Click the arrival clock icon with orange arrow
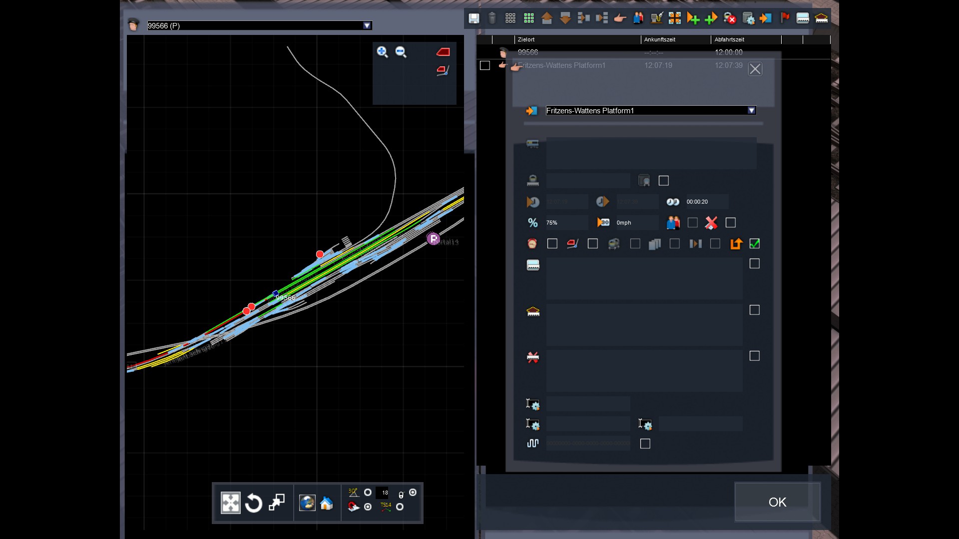 (x=533, y=202)
